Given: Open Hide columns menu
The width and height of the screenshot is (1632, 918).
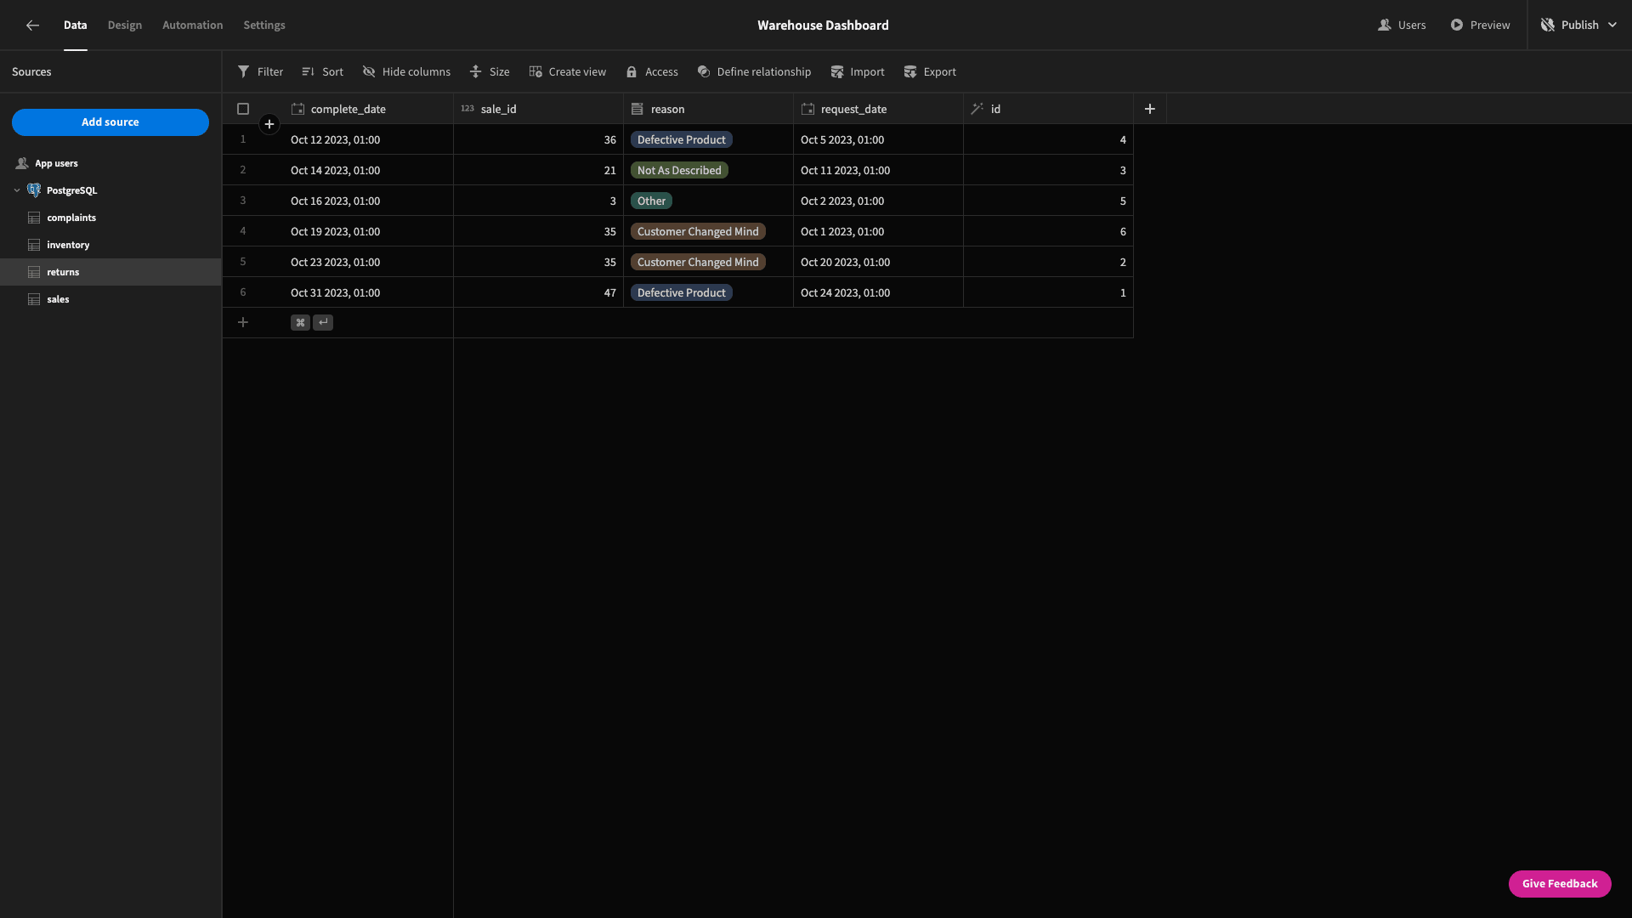Looking at the screenshot, I should point(406,72).
